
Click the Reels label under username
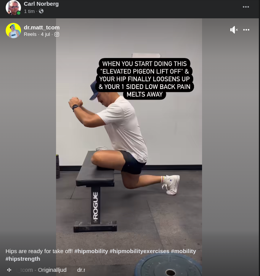(30, 34)
